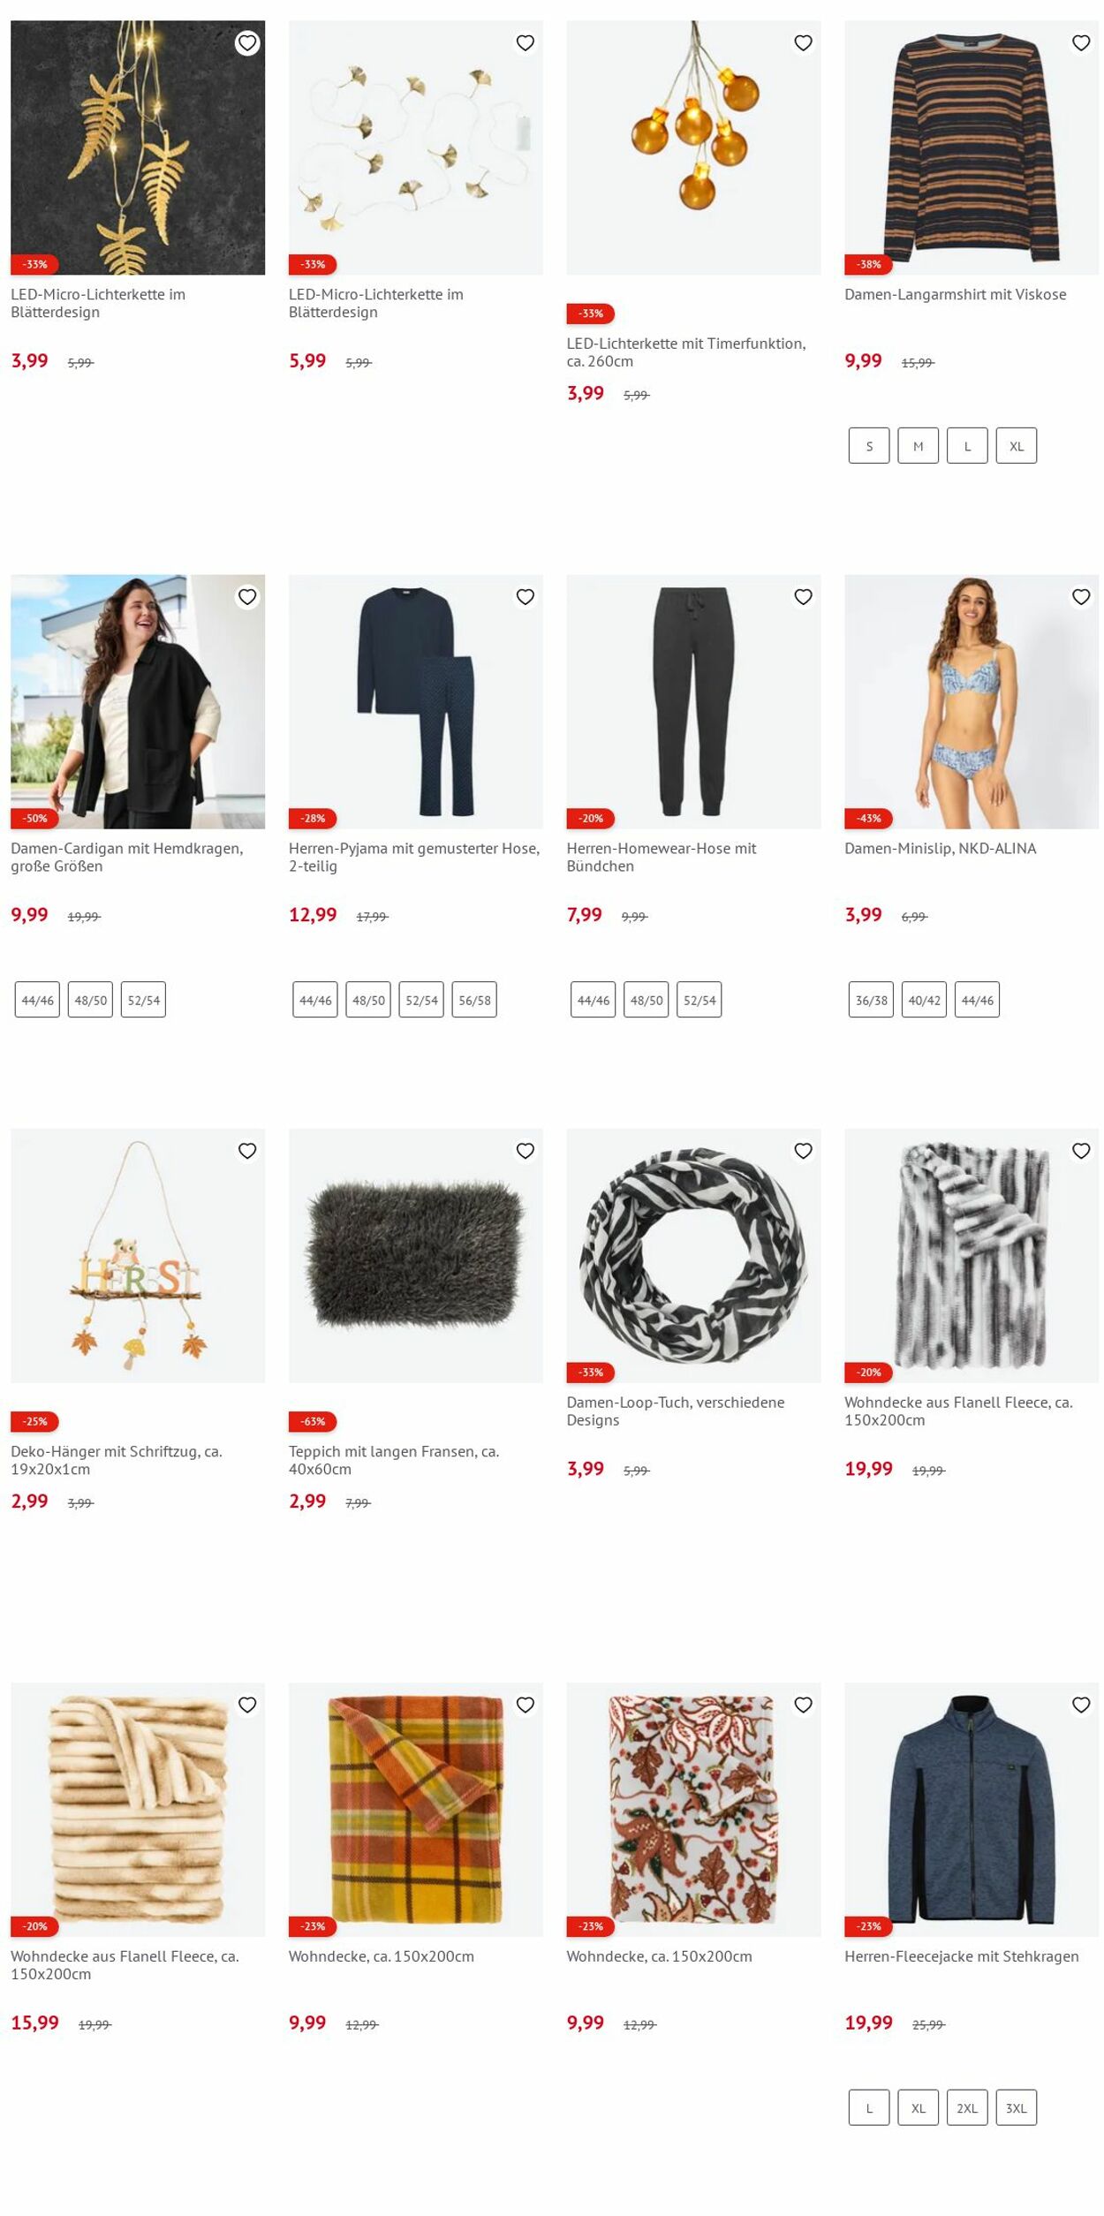This screenshot has height=2216, width=1104.
Task: Select size M for Damen-Langarmshirt
Action: (918, 446)
